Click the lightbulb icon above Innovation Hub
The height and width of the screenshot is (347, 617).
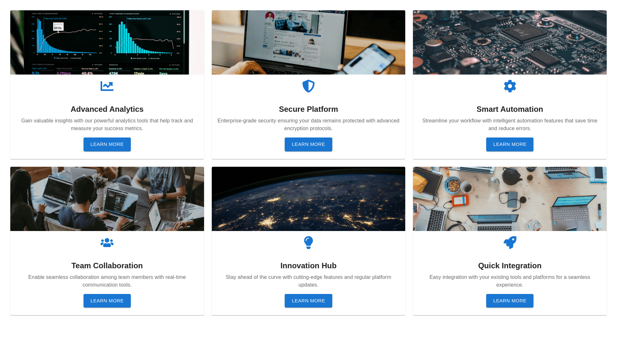[x=308, y=243]
